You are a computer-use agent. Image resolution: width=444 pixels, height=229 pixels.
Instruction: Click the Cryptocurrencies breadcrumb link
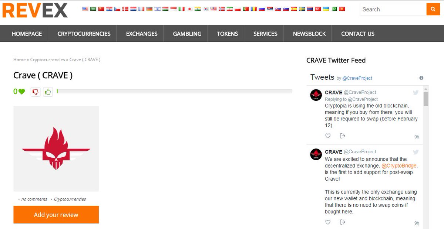(x=47, y=59)
